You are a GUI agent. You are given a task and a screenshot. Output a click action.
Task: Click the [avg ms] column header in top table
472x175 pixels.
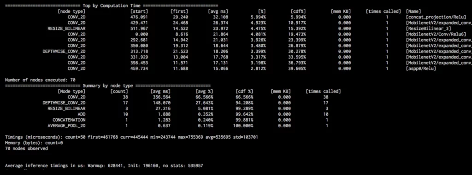pos(218,12)
